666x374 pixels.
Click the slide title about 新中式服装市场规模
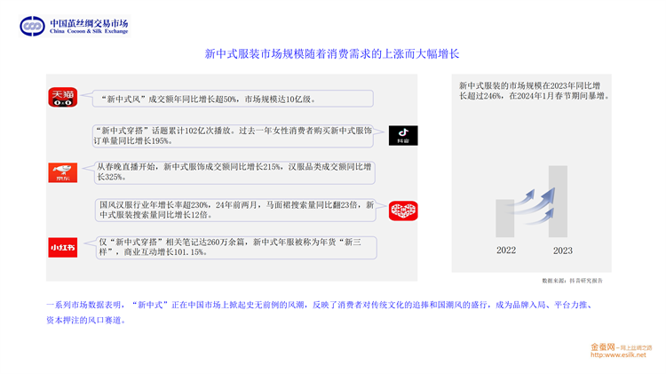332,54
